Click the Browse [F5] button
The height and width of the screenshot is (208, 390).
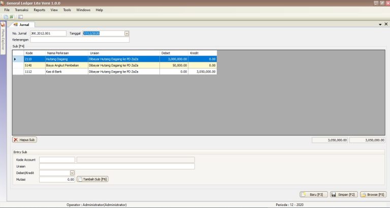point(373,194)
